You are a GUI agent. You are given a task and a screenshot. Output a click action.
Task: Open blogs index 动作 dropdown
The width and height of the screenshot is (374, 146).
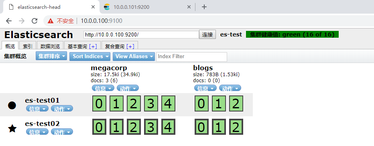[230, 88]
